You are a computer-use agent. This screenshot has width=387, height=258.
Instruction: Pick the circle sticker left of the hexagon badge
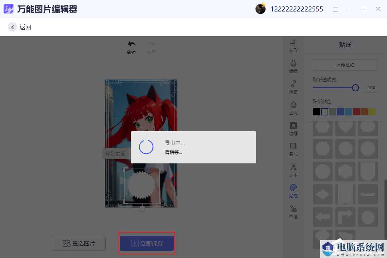pos(322,171)
